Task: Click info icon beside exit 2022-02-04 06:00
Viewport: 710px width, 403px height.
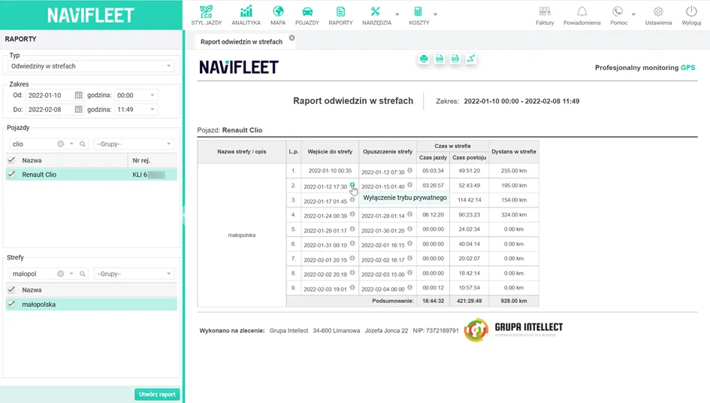Action: click(x=409, y=287)
